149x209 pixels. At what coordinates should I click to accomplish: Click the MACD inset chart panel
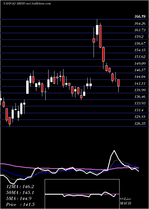pos(82,194)
